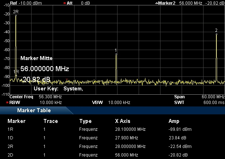Click the Ref -10.00 dBm level readout
Screen dimensions: 225x159
point(21,3)
